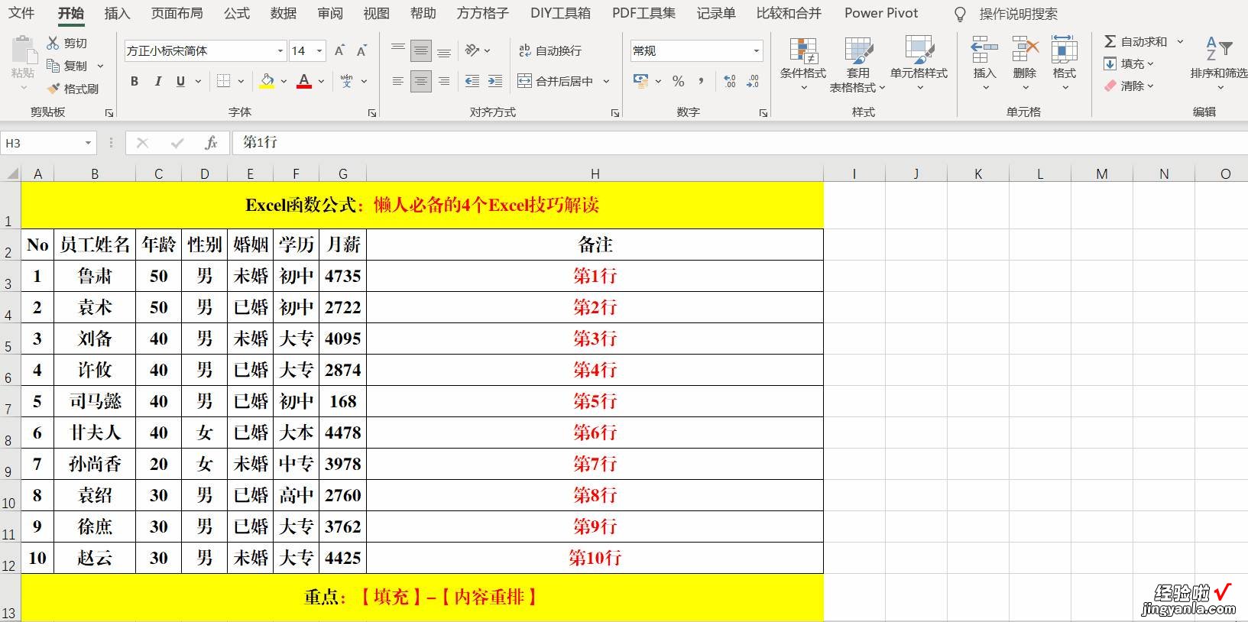Switch to Power Pivot tab

point(881,13)
